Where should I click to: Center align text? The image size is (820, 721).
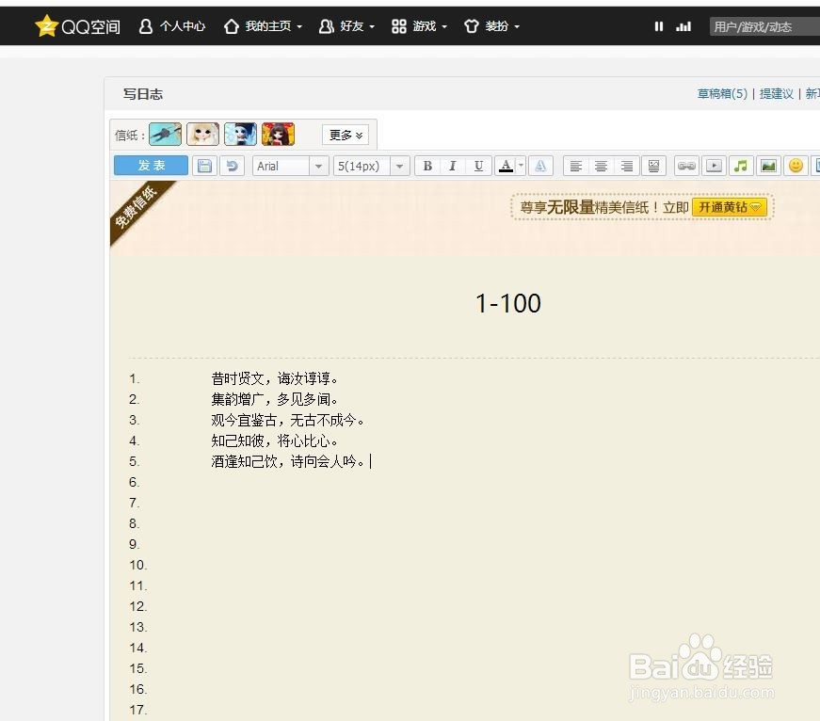tap(602, 167)
